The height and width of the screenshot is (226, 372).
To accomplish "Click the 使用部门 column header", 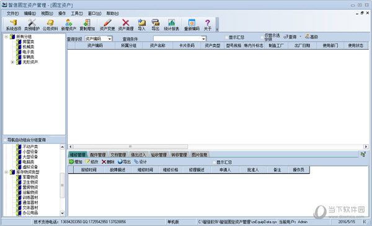I will [330, 45].
